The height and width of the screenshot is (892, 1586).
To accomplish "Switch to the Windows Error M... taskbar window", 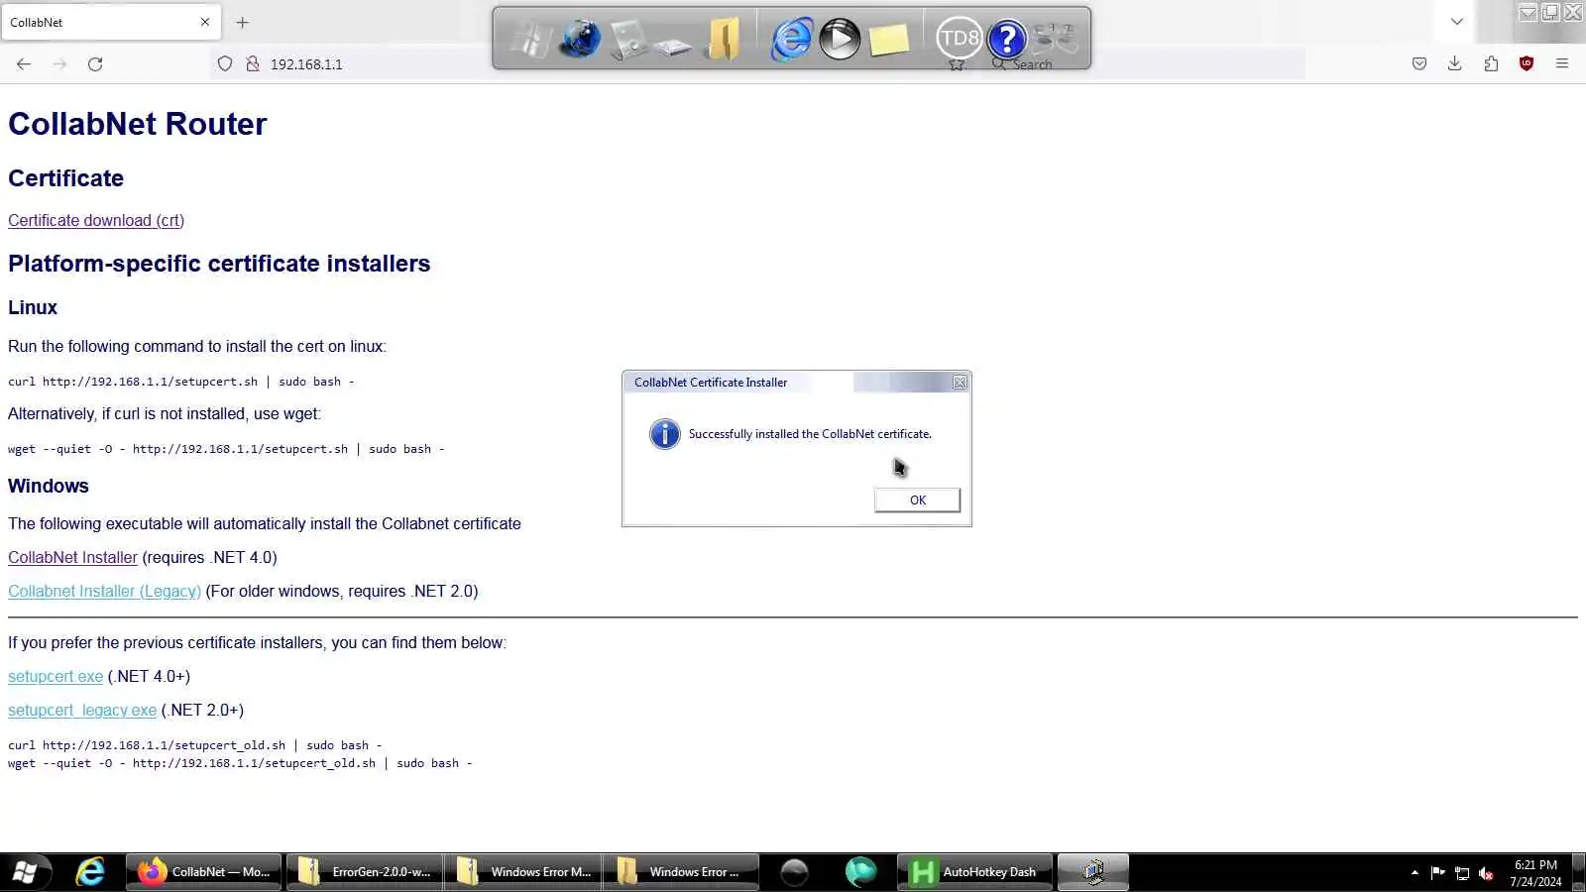I will (522, 872).
